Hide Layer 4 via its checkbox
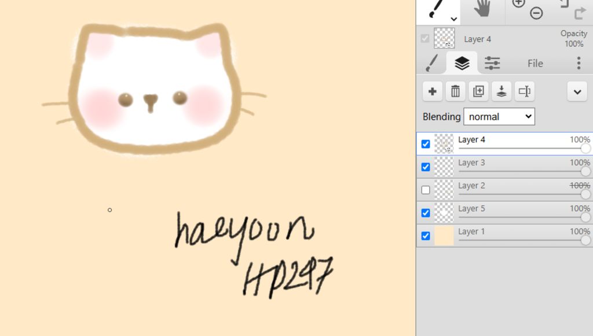The height and width of the screenshot is (336, 593). 426,144
